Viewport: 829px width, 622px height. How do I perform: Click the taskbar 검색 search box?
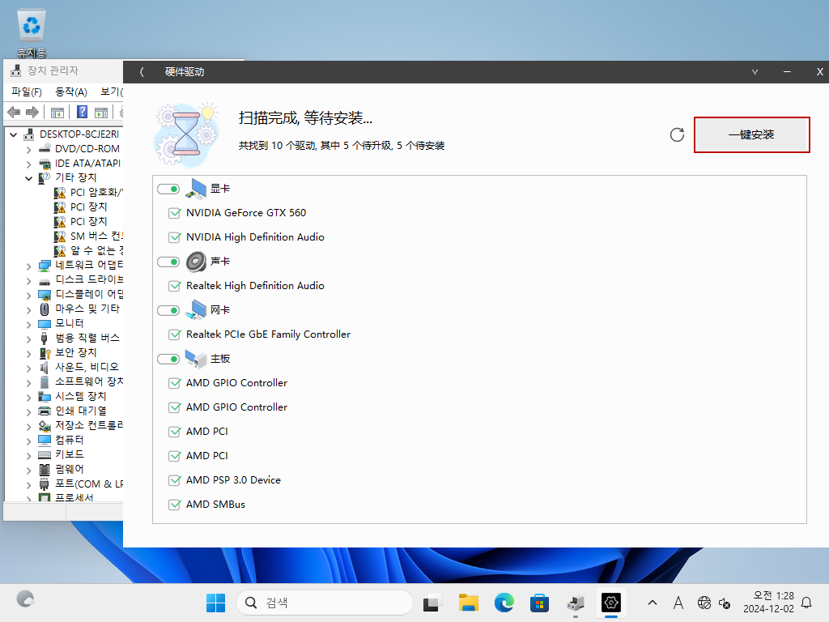click(x=325, y=603)
